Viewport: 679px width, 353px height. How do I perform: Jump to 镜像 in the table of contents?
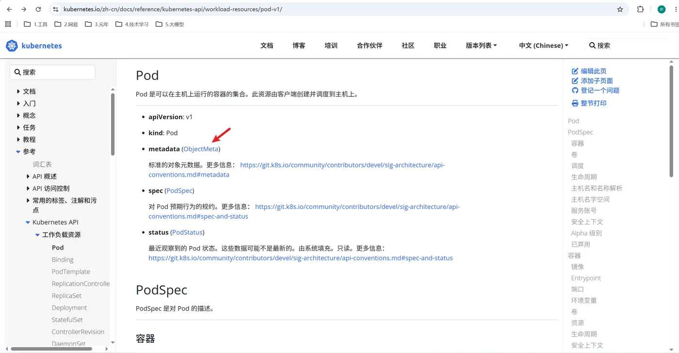[577, 267]
